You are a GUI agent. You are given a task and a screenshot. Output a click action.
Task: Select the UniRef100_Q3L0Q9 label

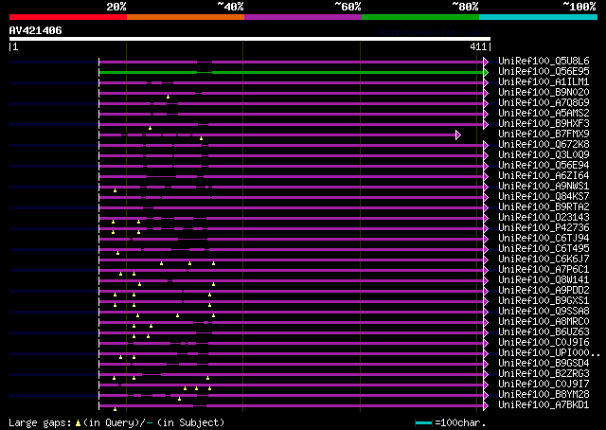click(544, 154)
